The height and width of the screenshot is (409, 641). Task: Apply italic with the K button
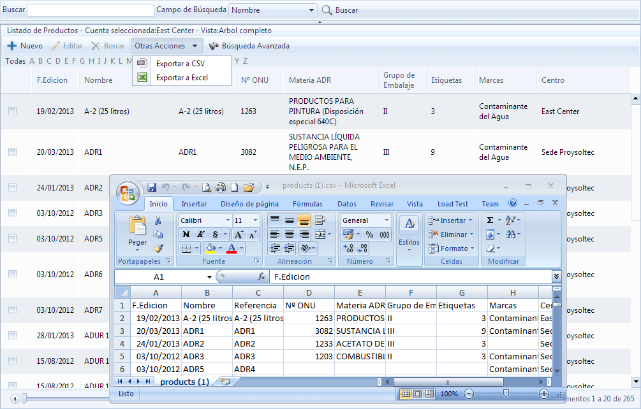click(x=200, y=234)
